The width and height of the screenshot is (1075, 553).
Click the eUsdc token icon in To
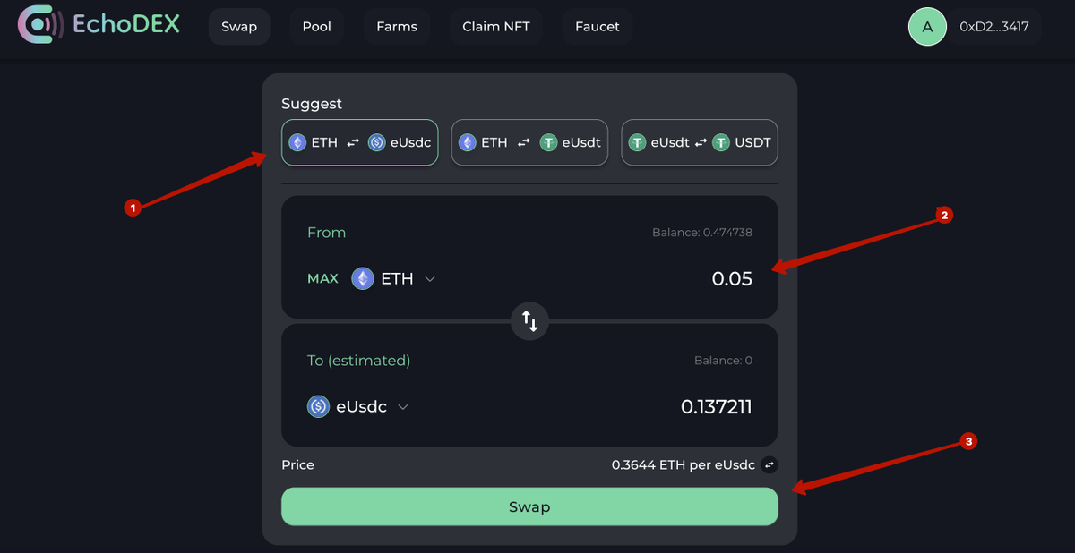point(318,406)
